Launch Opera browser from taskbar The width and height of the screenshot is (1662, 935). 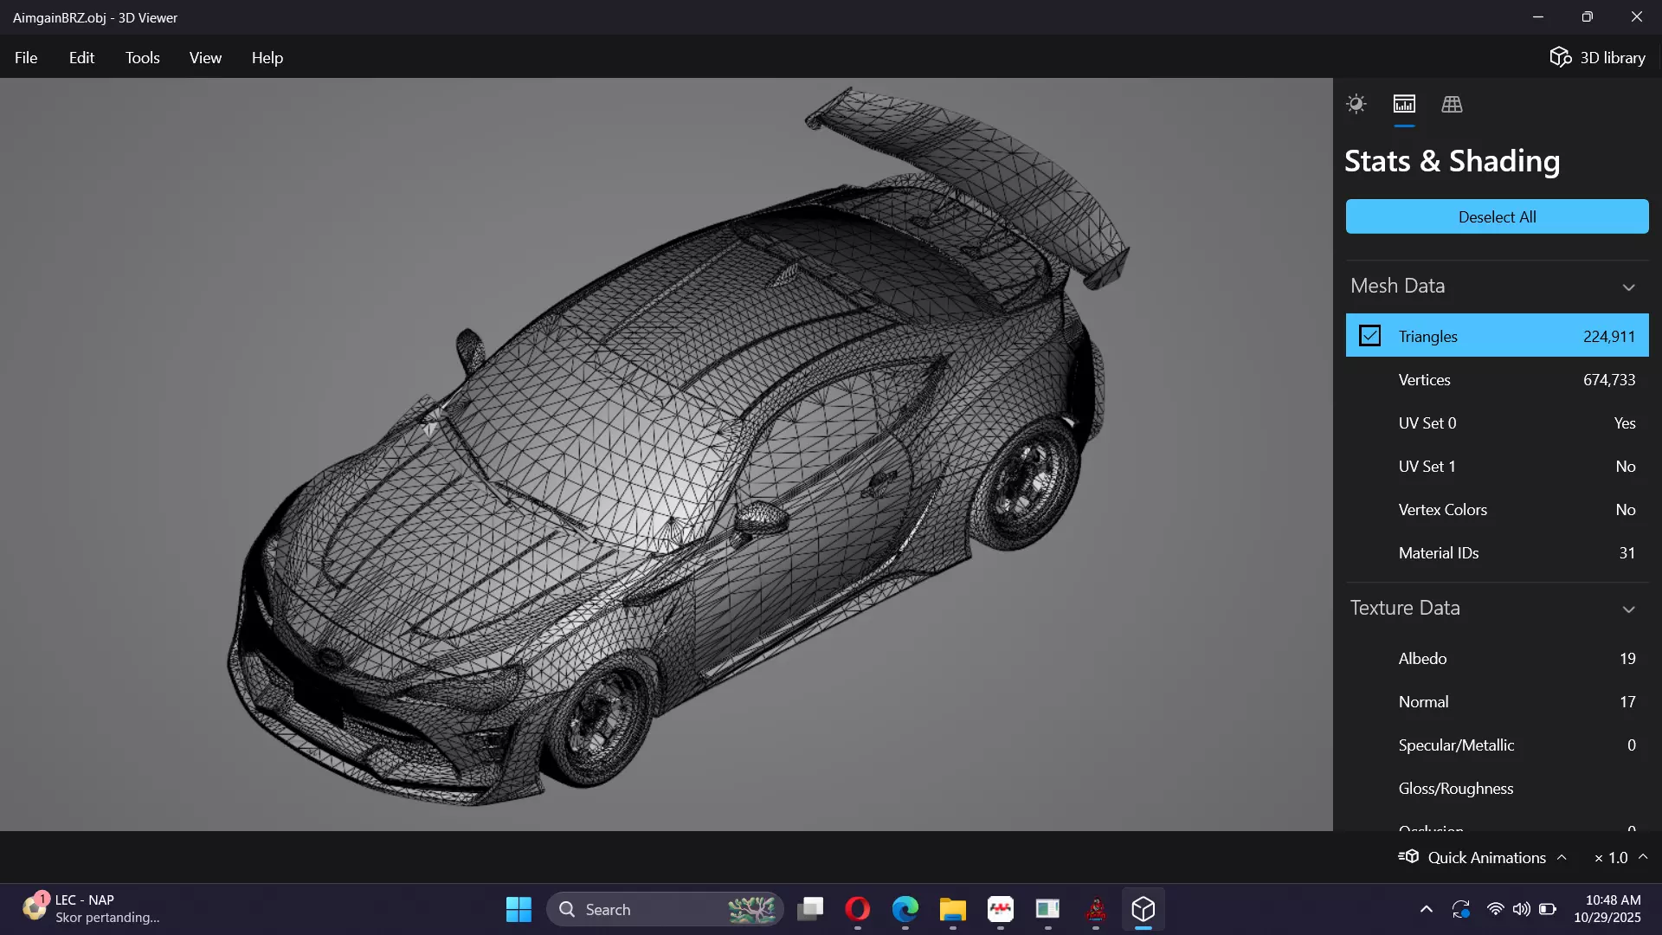click(x=858, y=909)
